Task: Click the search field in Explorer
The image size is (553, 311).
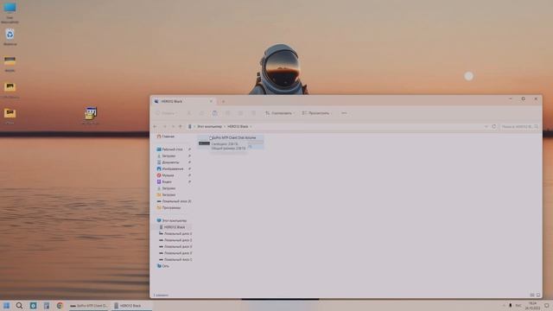Action: pyautogui.click(x=519, y=127)
